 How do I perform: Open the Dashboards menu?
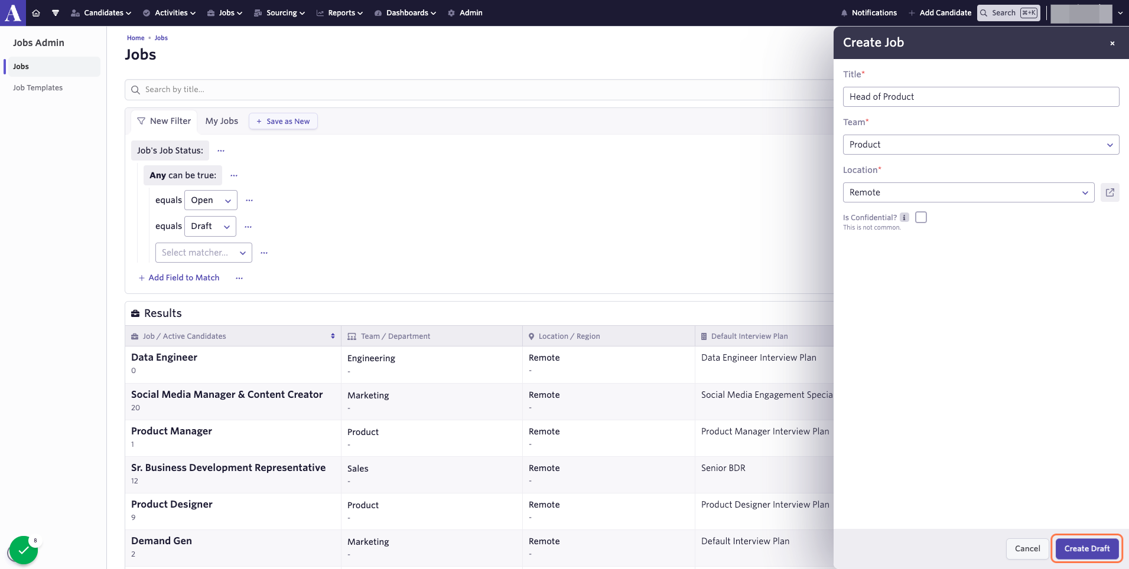click(405, 13)
